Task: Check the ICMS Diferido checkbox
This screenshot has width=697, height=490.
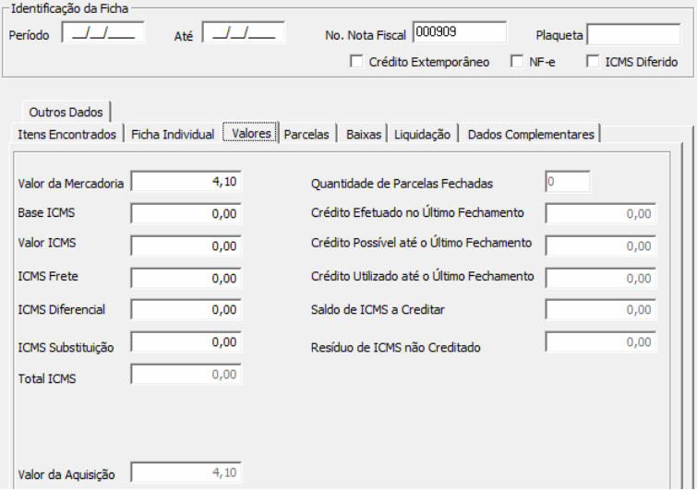Action: coord(593,61)
